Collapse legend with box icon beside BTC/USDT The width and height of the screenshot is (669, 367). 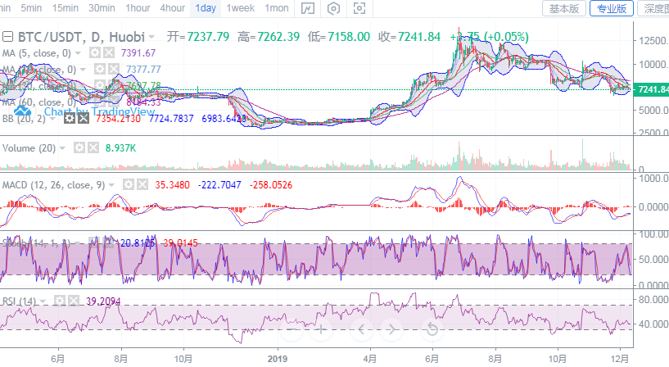pyautogui.click(x=7, y=37)
